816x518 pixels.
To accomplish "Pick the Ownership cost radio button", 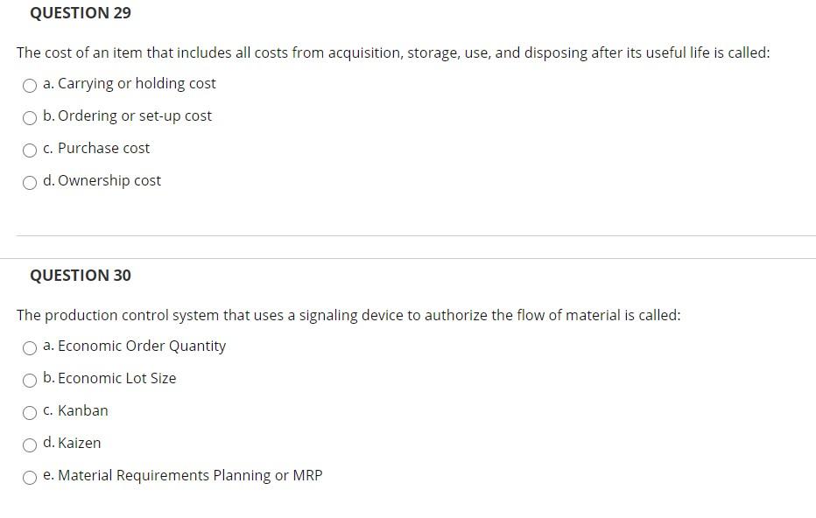I will pyautogui.click(x=30, y=183).
